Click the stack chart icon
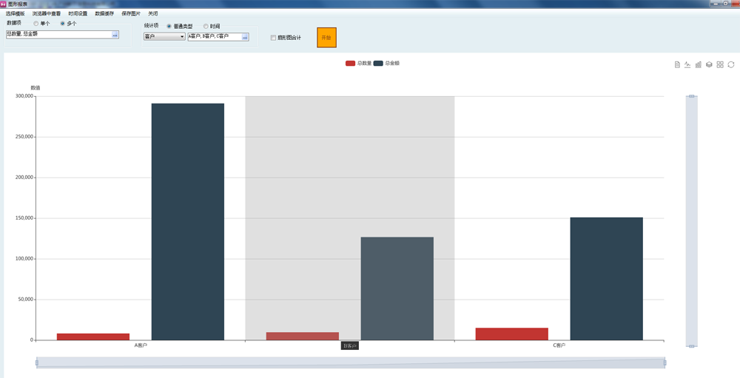 (709, 65)
